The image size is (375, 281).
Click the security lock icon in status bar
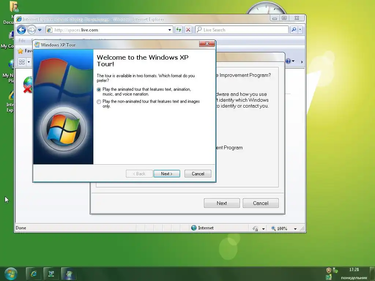255,228
